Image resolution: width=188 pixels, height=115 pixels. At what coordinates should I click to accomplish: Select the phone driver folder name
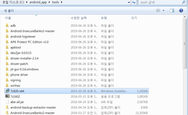(x=19, y=75)
